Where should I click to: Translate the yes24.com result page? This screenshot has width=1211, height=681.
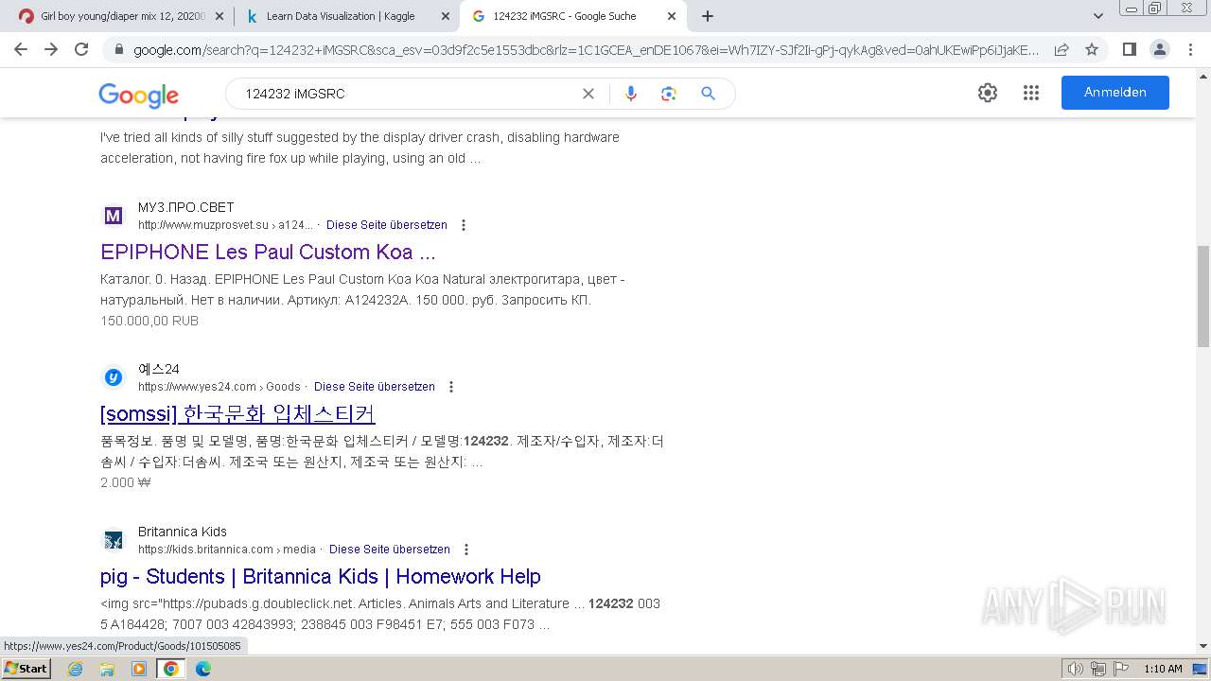375,387
